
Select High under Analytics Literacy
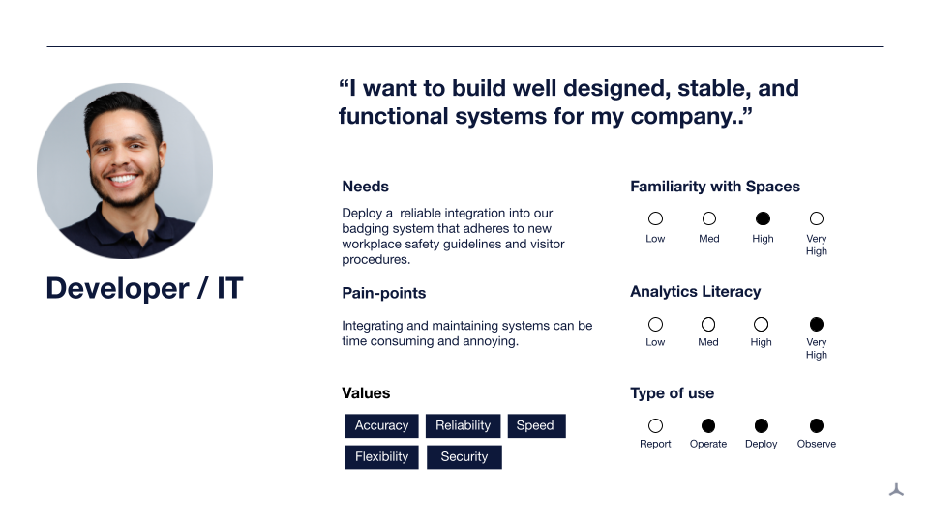[762, 325]
